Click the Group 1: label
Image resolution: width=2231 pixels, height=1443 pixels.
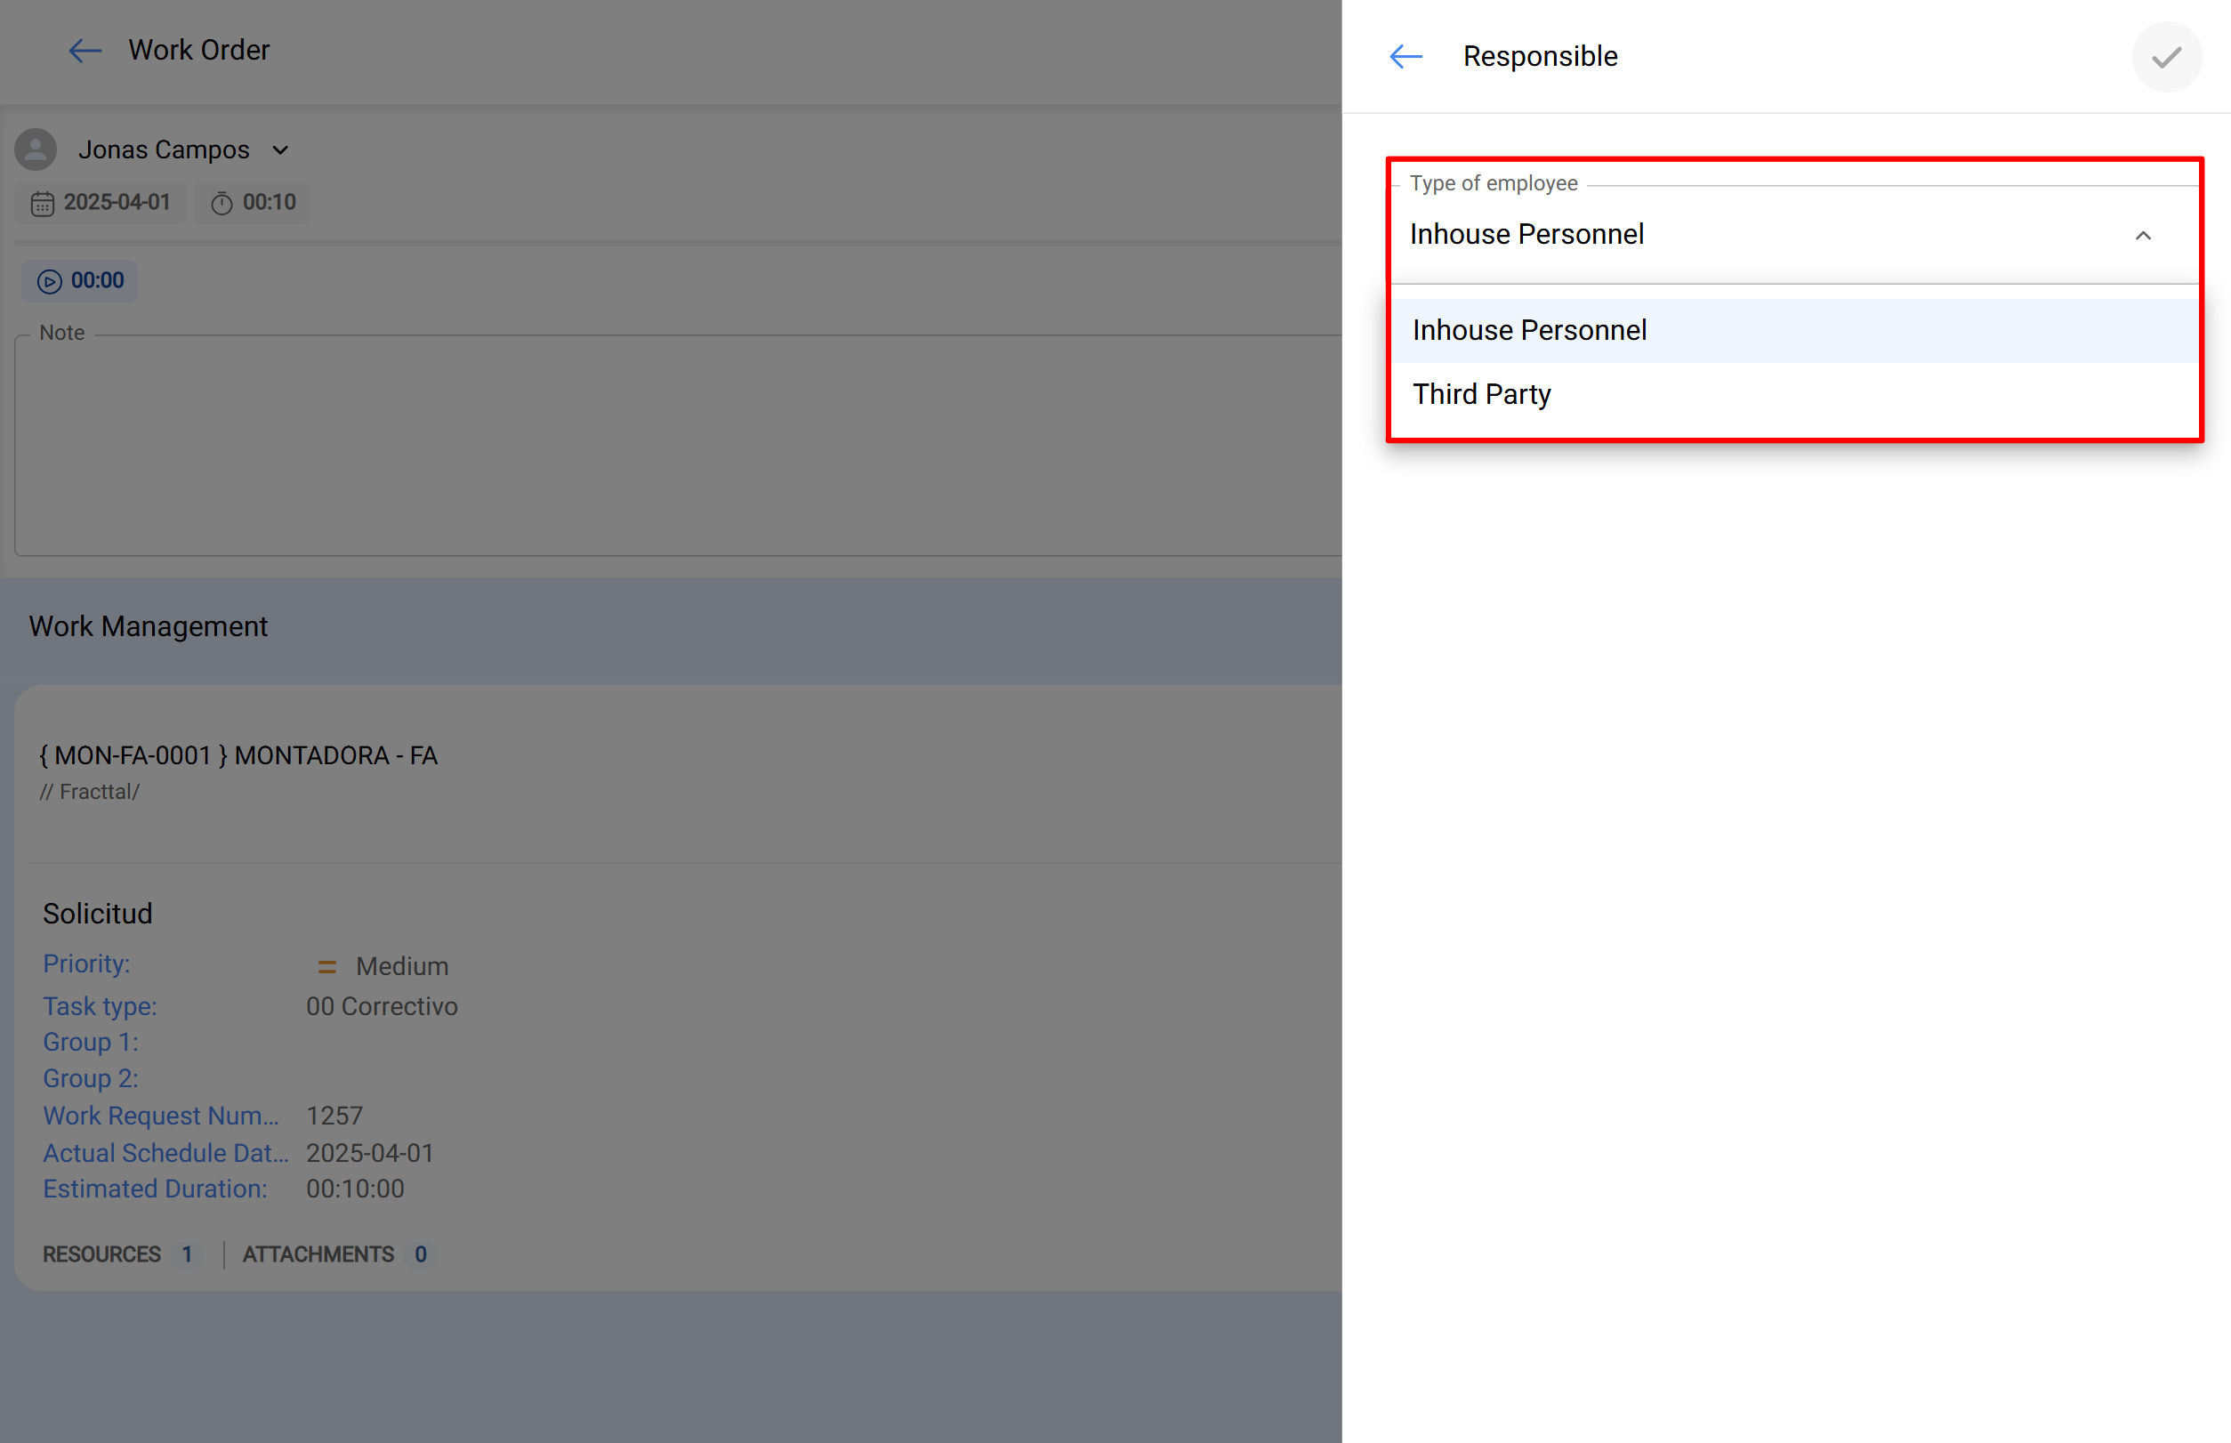pos(91,1042)
